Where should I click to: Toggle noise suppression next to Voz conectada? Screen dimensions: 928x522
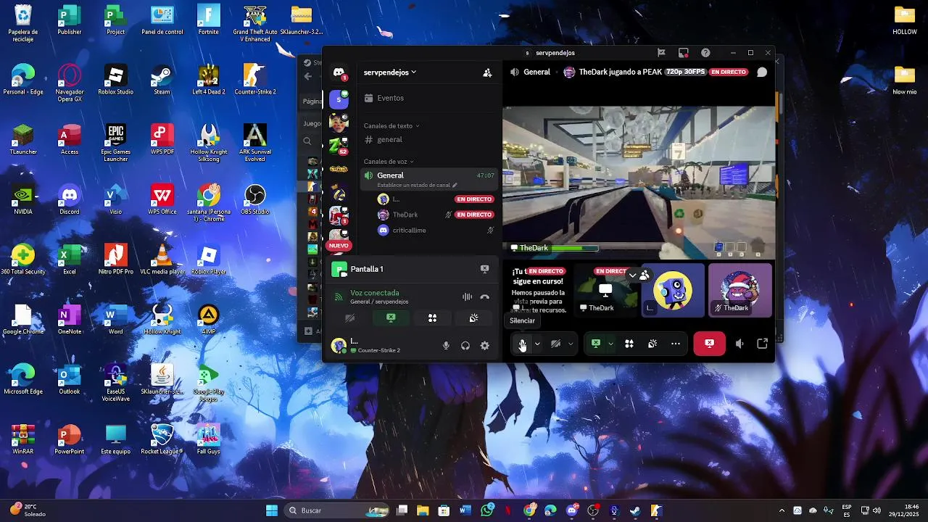[468, 297]
